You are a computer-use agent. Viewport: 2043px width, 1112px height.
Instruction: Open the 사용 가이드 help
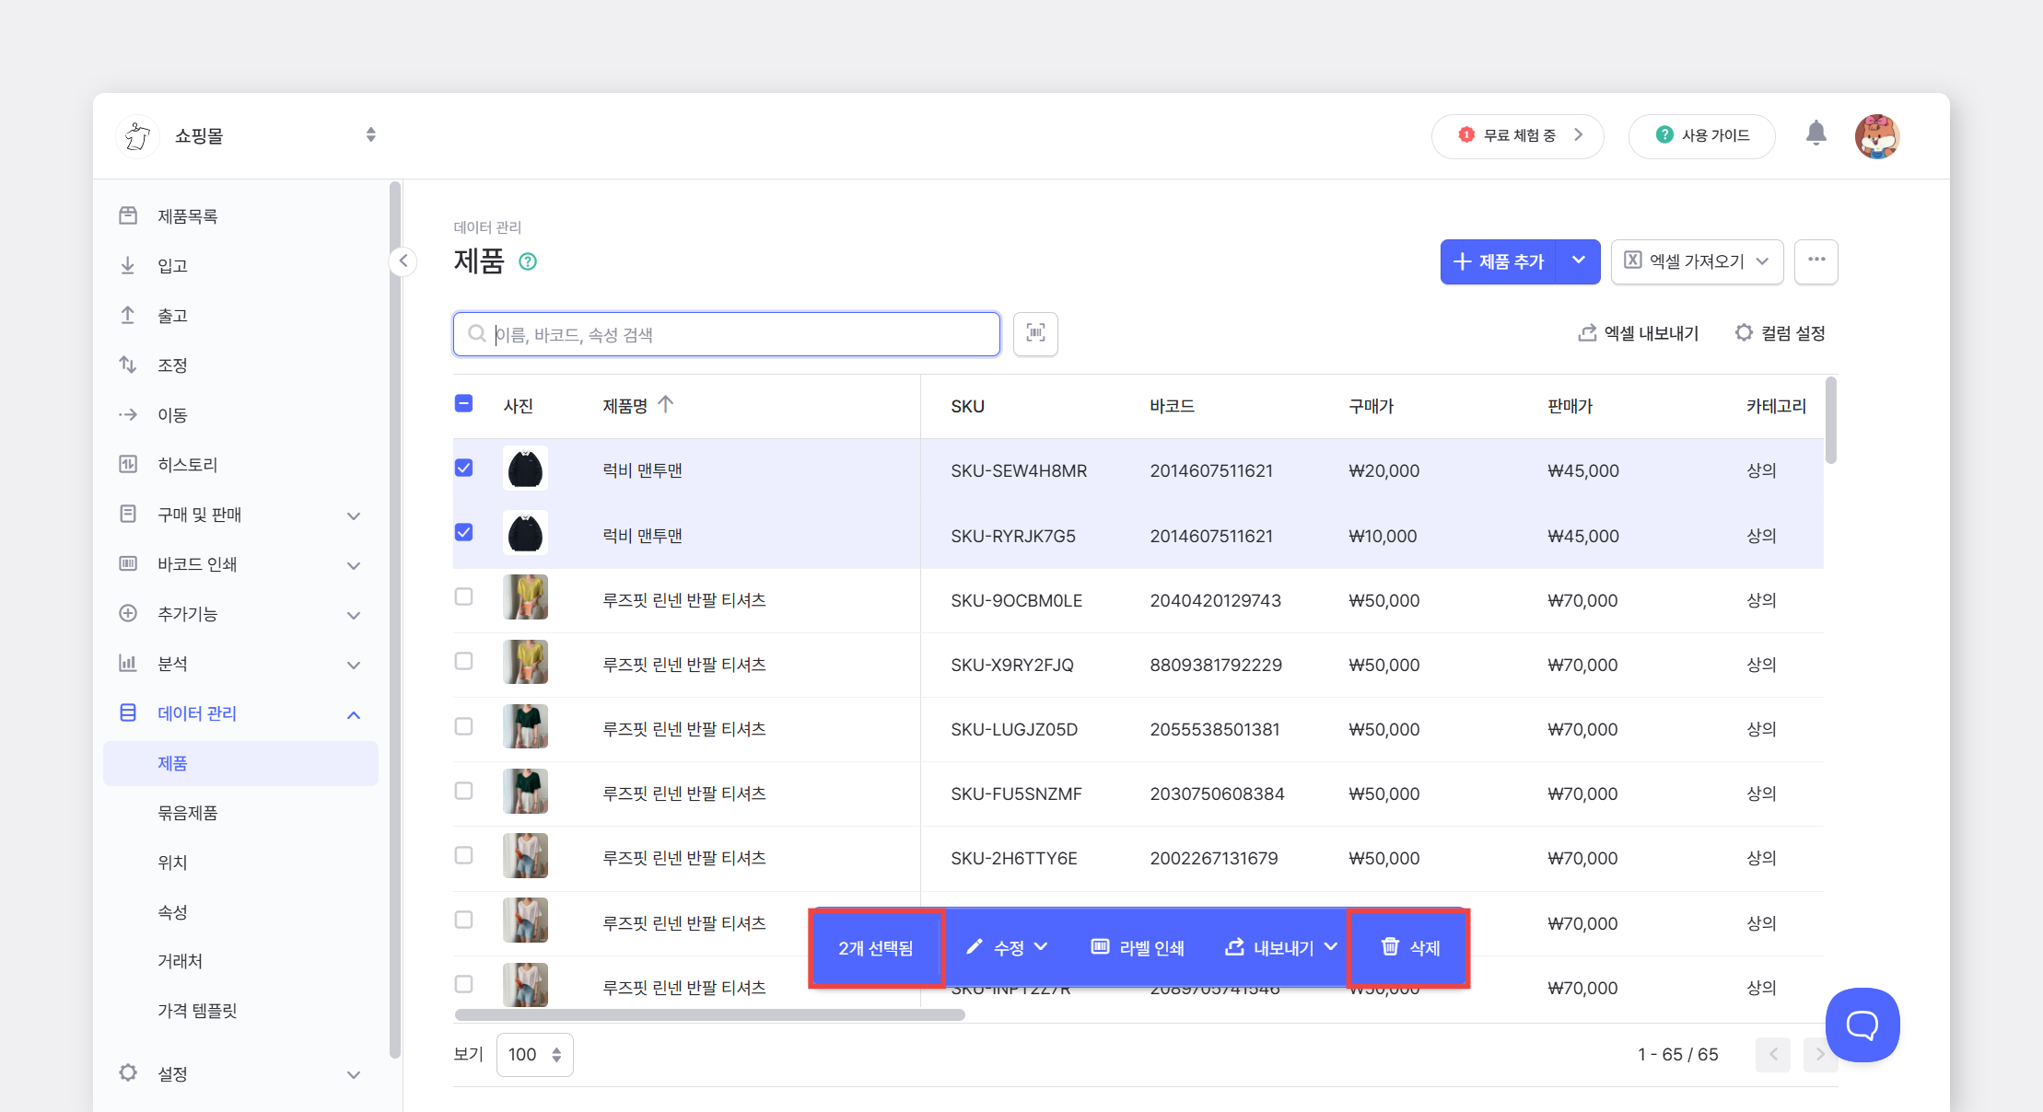coord(1702,135)
